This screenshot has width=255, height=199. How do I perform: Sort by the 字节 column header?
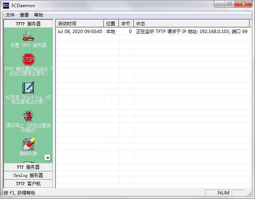coord(126,24)
